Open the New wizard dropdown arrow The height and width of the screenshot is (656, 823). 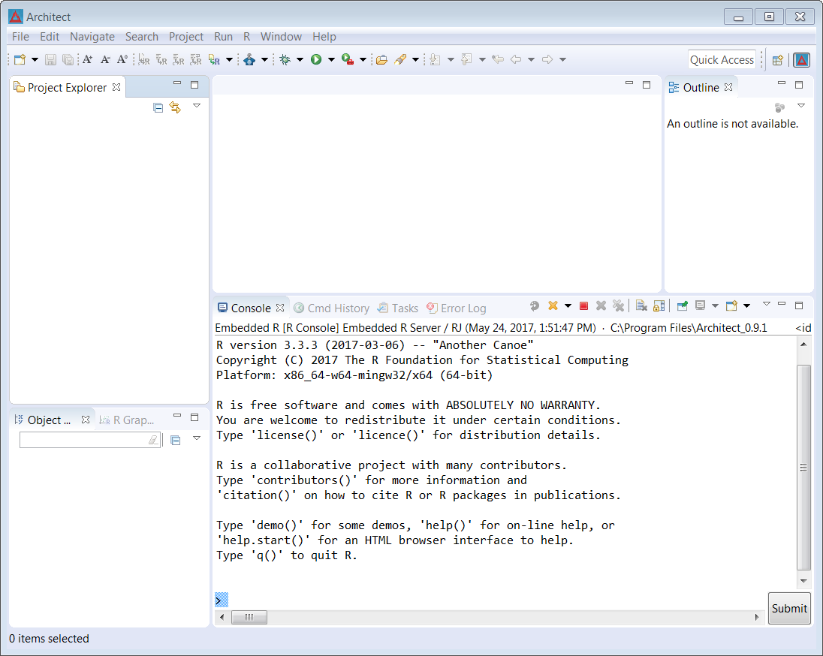click(x=35, y=59)
